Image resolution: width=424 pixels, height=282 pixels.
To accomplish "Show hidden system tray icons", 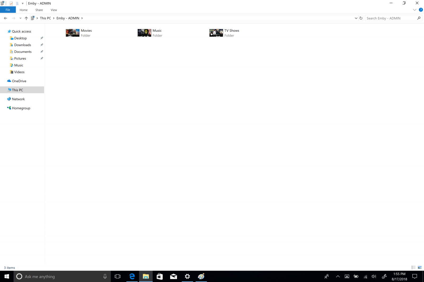I will (338, 276).
